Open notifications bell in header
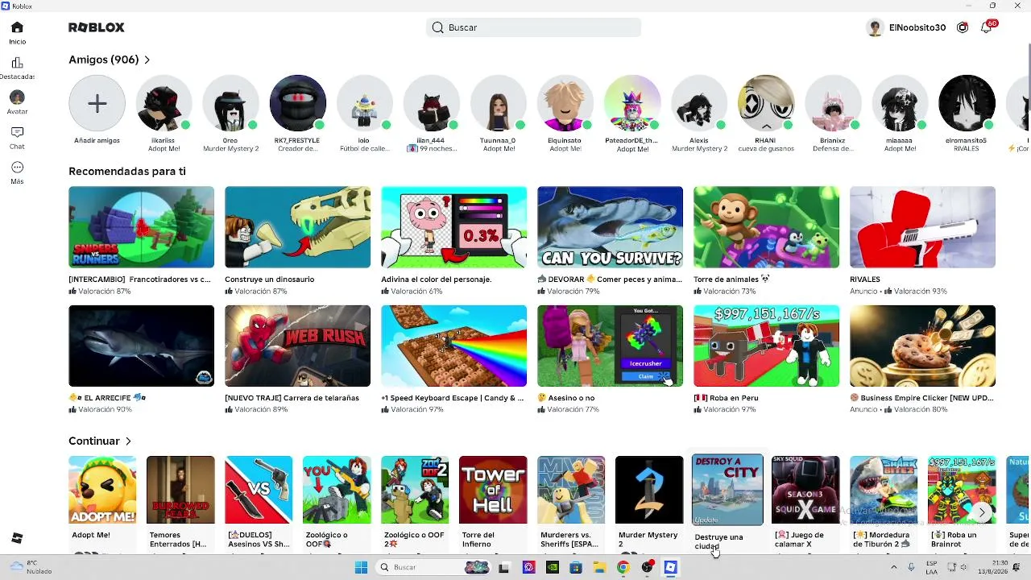 (986, 27)
